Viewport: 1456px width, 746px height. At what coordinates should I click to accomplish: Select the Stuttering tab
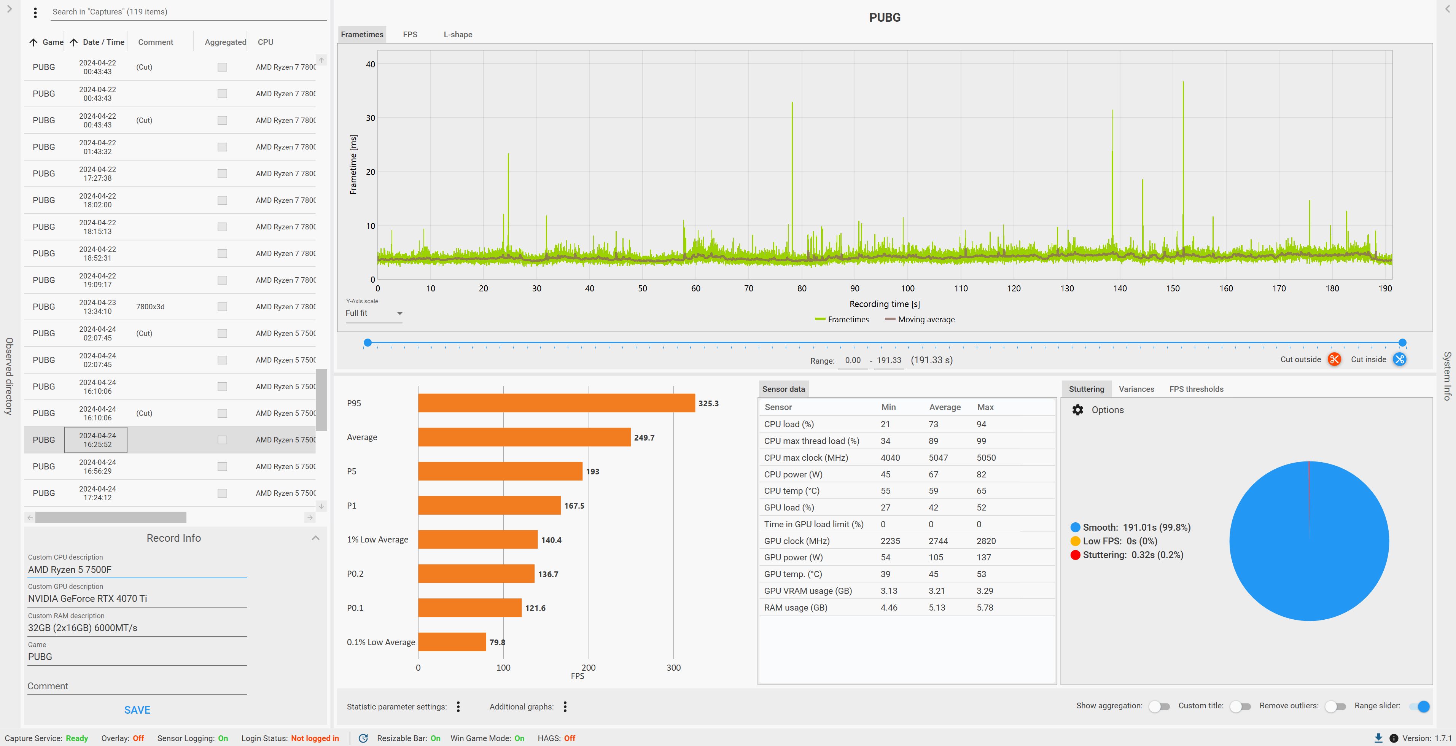1086,389
